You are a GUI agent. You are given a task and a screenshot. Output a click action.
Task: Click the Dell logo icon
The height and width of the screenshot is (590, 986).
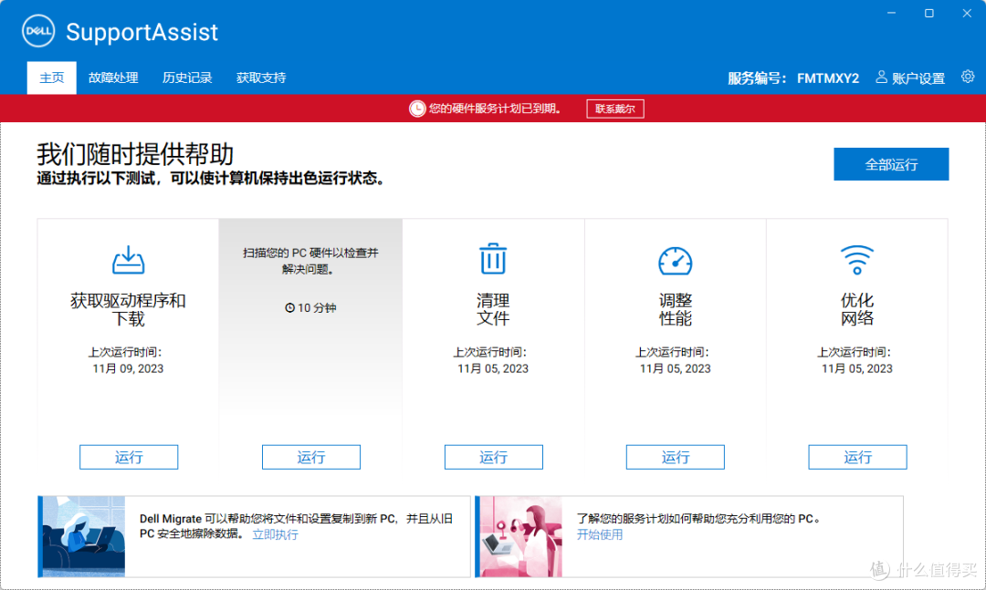pyautogui.click(x=38, y=31)
